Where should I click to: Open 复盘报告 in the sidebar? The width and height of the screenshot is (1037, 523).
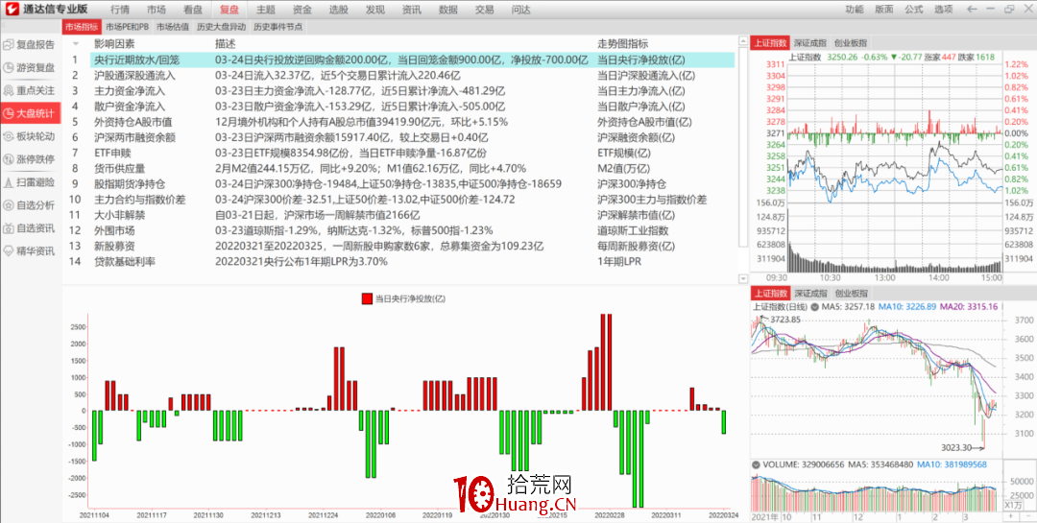coord(31,45)
